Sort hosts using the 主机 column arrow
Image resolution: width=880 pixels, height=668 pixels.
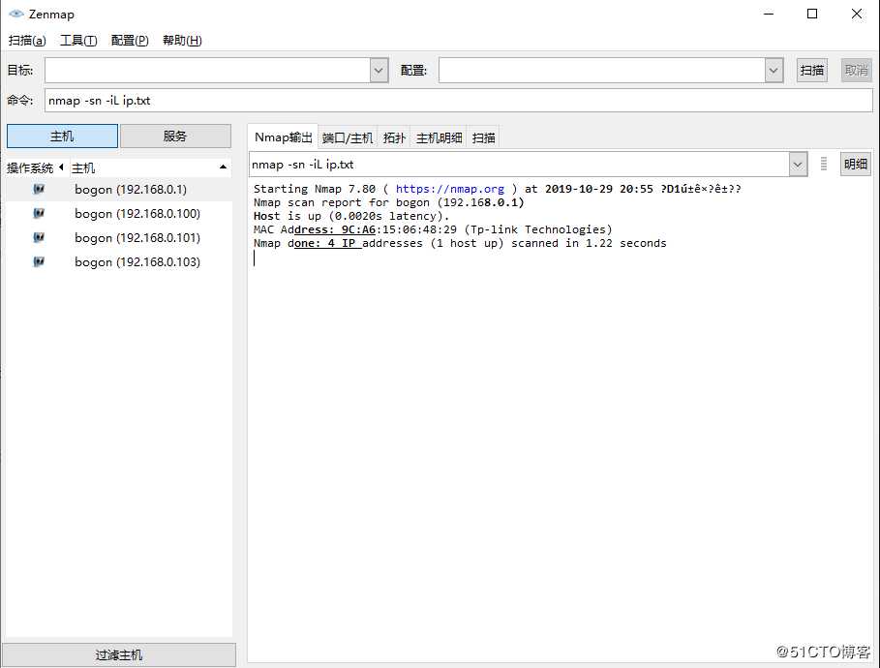point(223,167)
